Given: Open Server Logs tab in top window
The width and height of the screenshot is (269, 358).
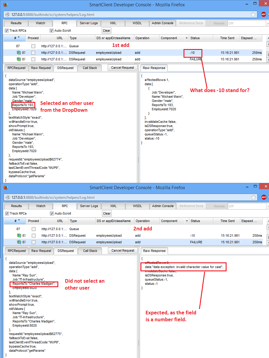Looking at the screenshot, I should pos(88,23).
